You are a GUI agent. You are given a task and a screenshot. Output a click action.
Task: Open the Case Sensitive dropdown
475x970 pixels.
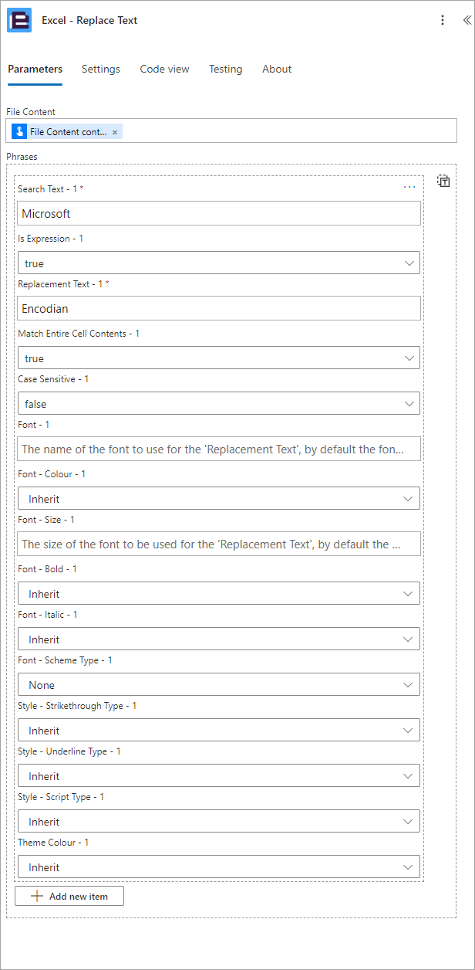pos(219,403)
